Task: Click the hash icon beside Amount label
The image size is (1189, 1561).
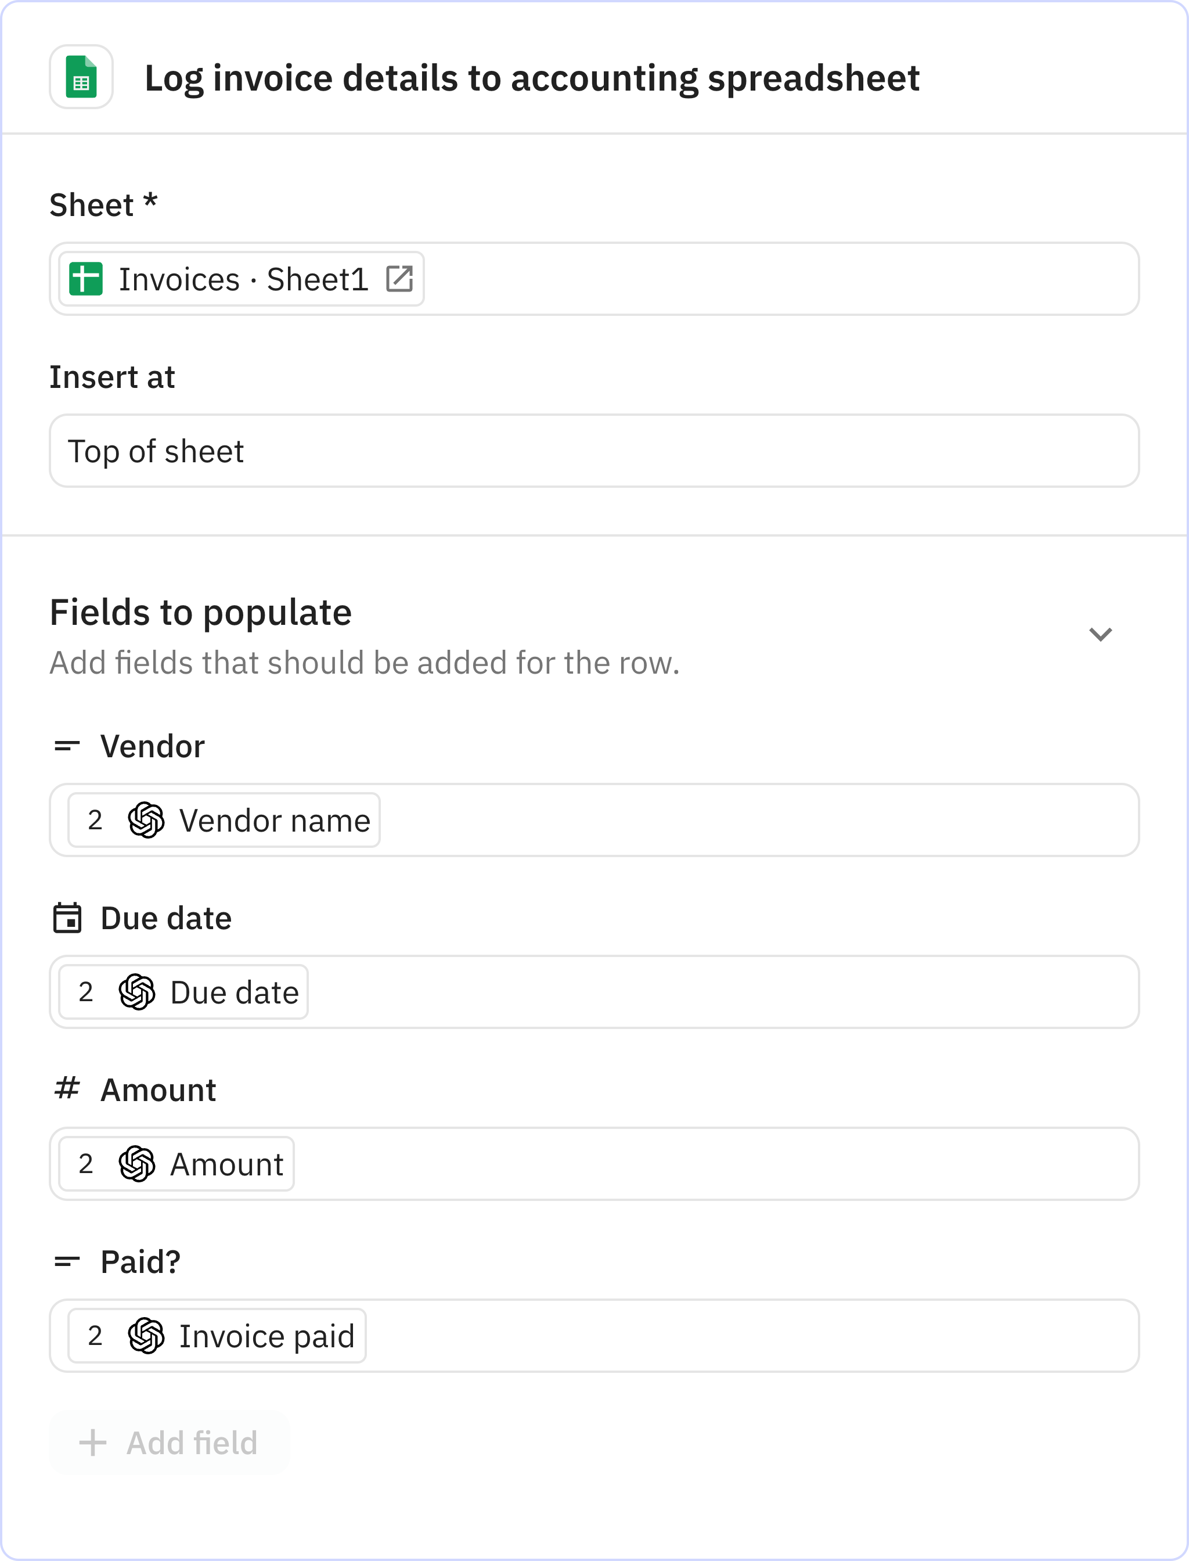Action: coord(67,1089)
